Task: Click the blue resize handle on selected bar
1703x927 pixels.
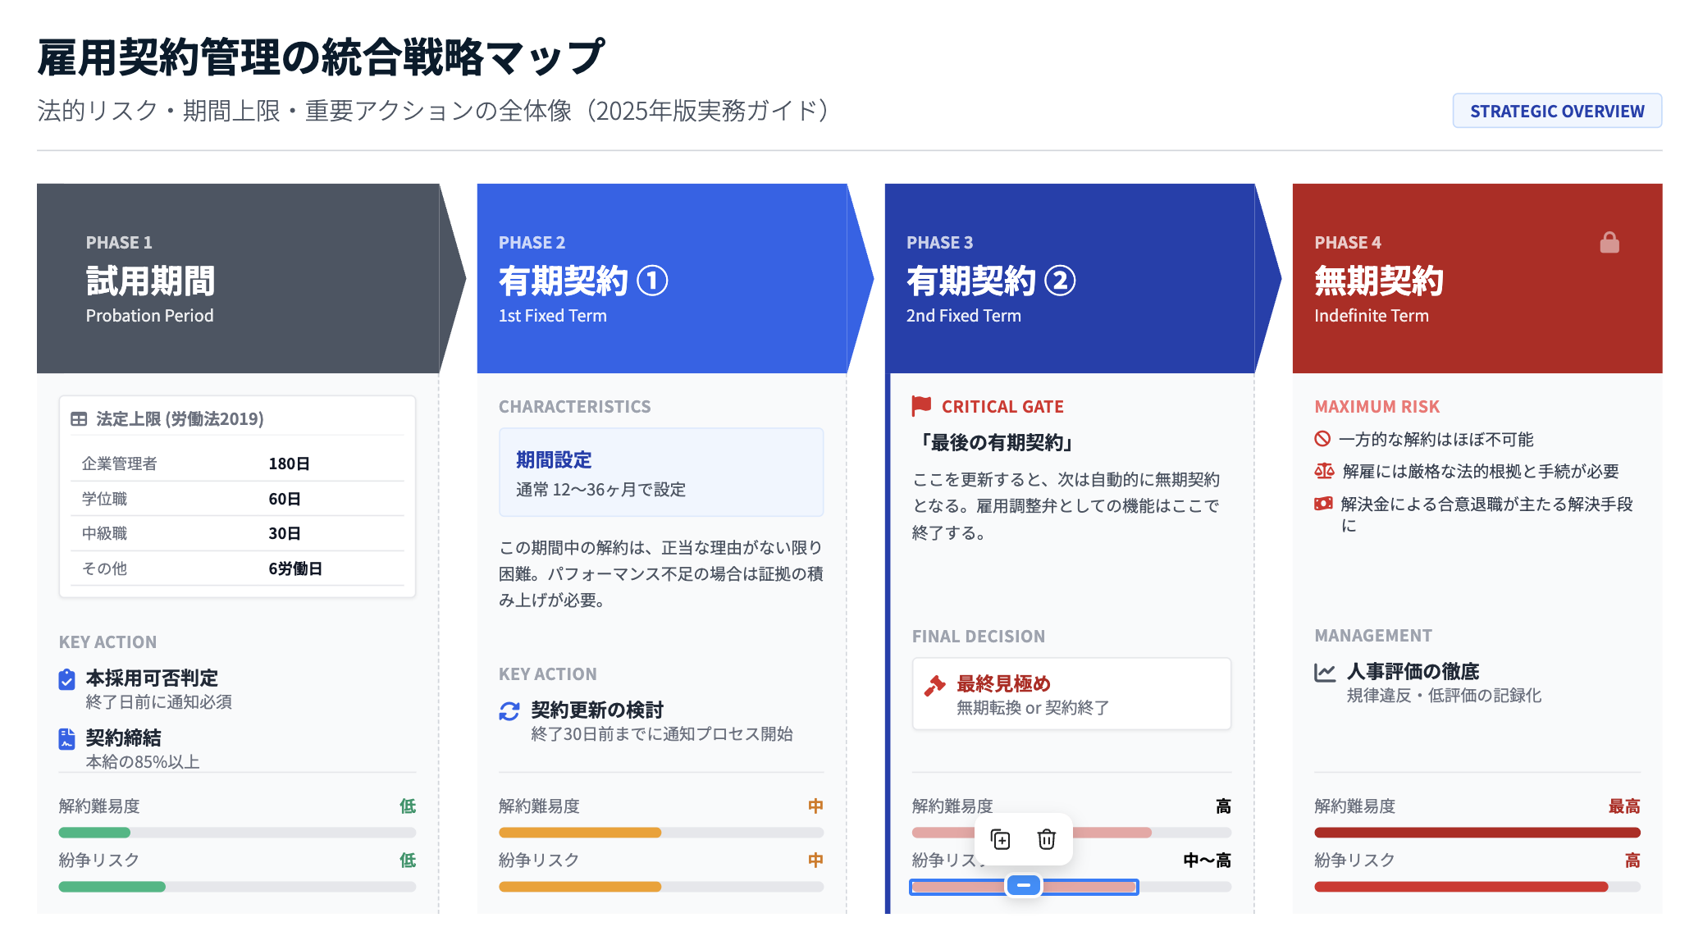Action: pyautogui.click(x=1024, y=885)
